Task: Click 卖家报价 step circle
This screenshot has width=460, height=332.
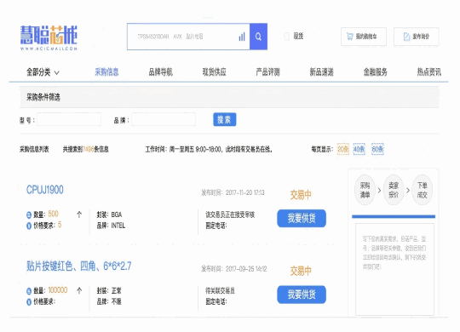Action: click(x=394, y=190)
